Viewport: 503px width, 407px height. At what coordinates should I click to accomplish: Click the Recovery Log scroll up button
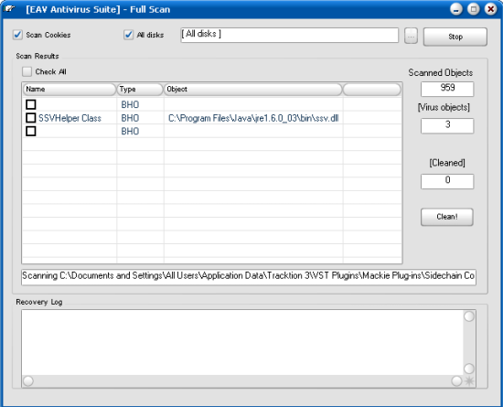click(469, 316)
